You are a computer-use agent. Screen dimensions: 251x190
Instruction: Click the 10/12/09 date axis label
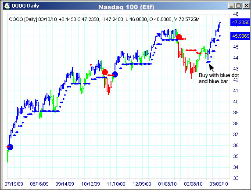click(90, 184)
